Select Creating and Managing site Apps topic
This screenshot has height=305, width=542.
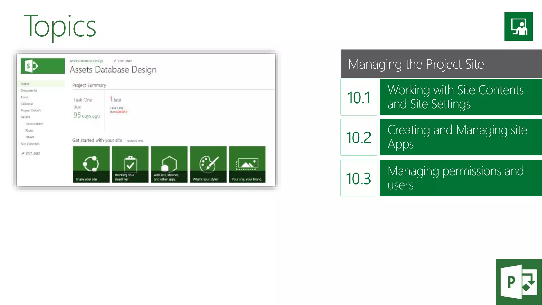461,137
